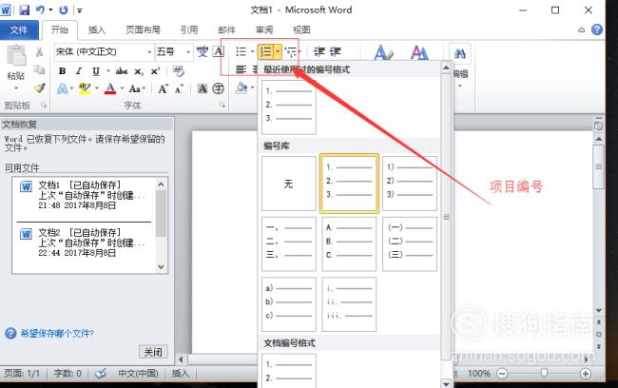
Task: Click the align left paragraph icon
Action: coord(241,69)
